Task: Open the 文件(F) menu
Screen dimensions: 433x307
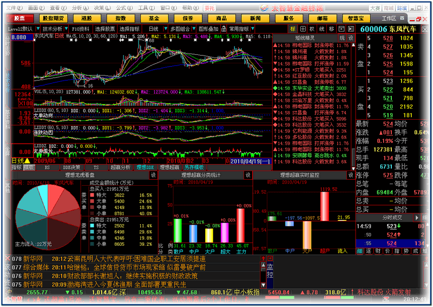Action: click(x=15, y=8)
